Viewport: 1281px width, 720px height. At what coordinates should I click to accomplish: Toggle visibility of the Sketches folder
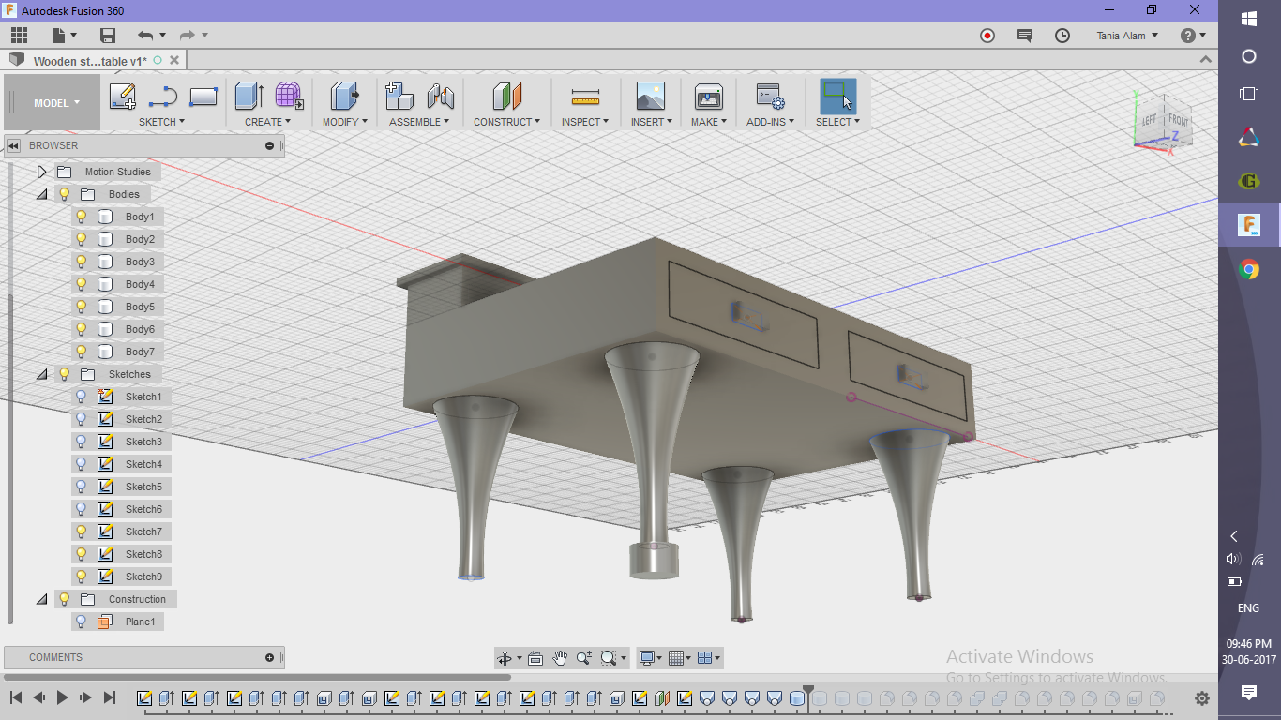[x=65, y=374]
